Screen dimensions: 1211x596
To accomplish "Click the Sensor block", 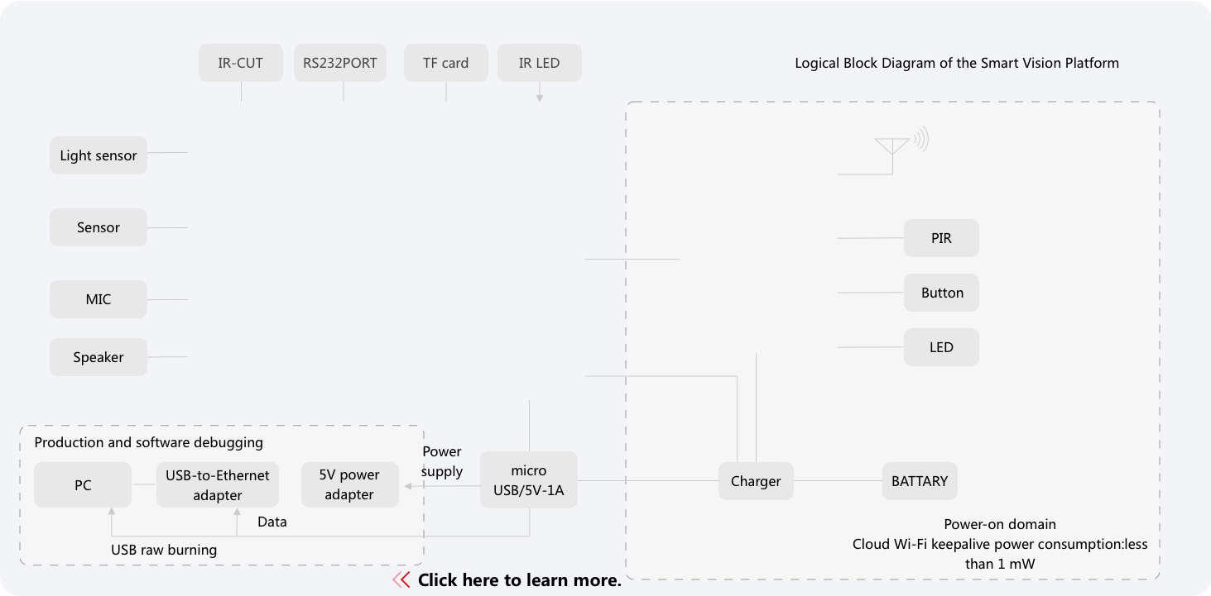I will (99, 227).
